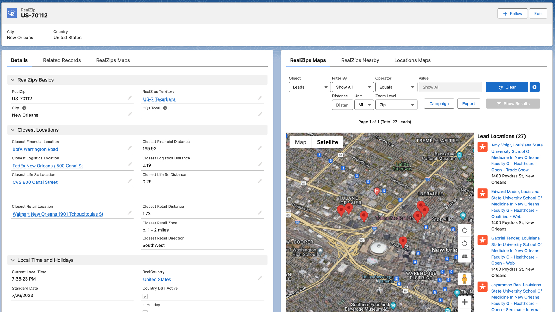Toggle the Country DST Active checkbox
This screenshot has height=312, width=555.
click(x=145, y=296)
